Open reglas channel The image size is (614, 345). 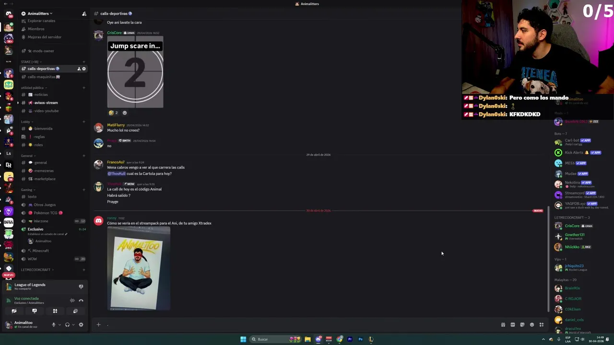pyautogui.click(x=53, y=137)
